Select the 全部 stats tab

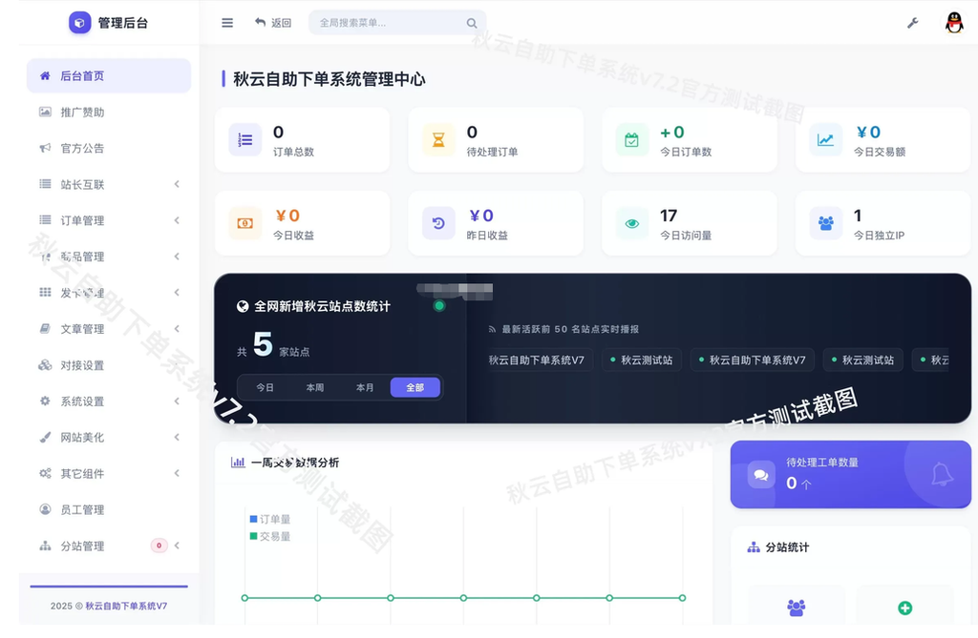[415, 387]
